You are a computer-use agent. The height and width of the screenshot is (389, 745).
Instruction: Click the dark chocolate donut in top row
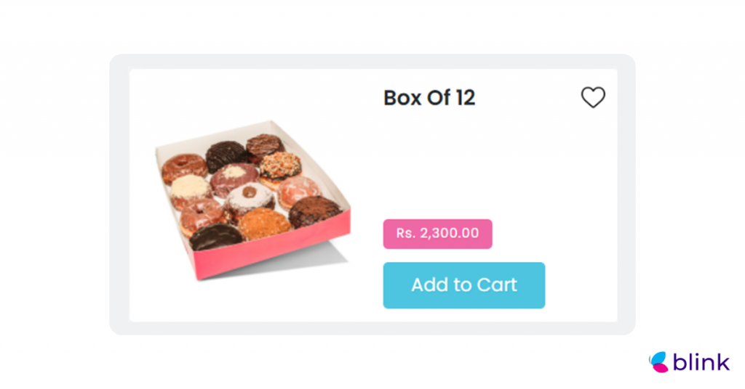(x=226, y=154)
